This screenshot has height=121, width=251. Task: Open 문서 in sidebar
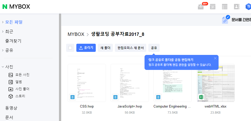pos(9,118)
